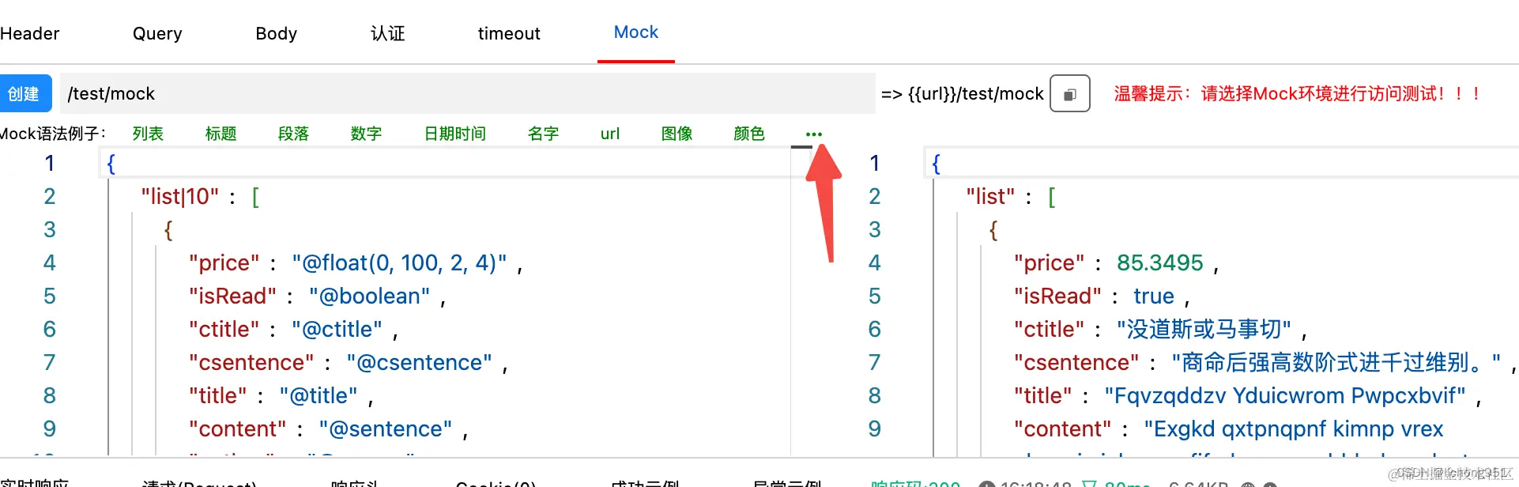1519x487 pixels.
Task: Click the "@sentence" template value
Action: 386,428
